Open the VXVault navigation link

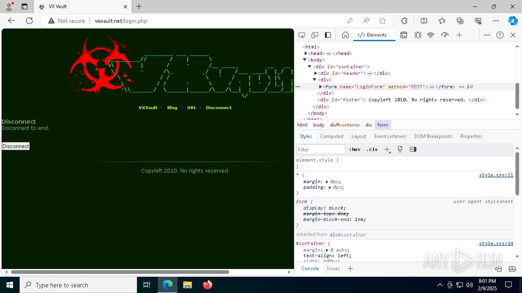pos(148,108)
